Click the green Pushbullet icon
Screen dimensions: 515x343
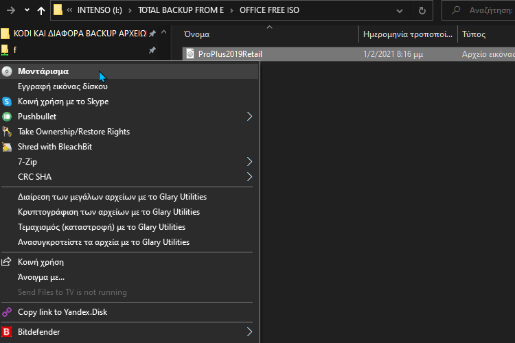pyautogui.click(x=7, y=117)
